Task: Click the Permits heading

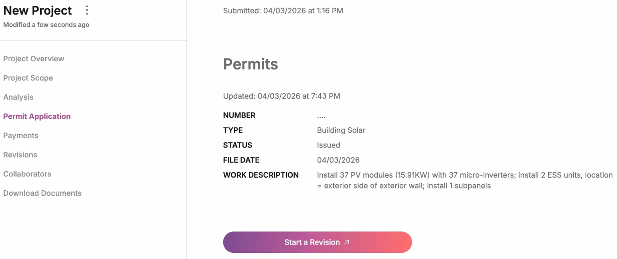Action: click(250, 64)
